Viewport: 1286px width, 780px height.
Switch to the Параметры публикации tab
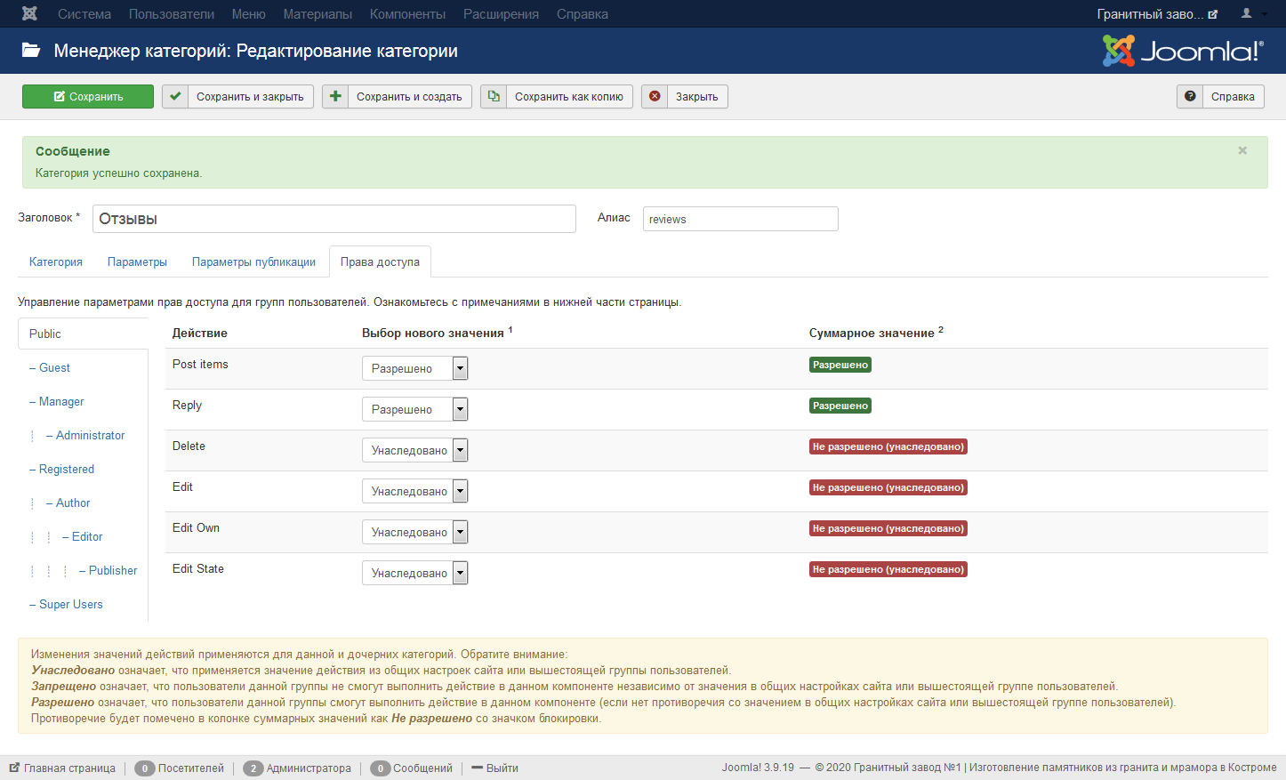253,261
